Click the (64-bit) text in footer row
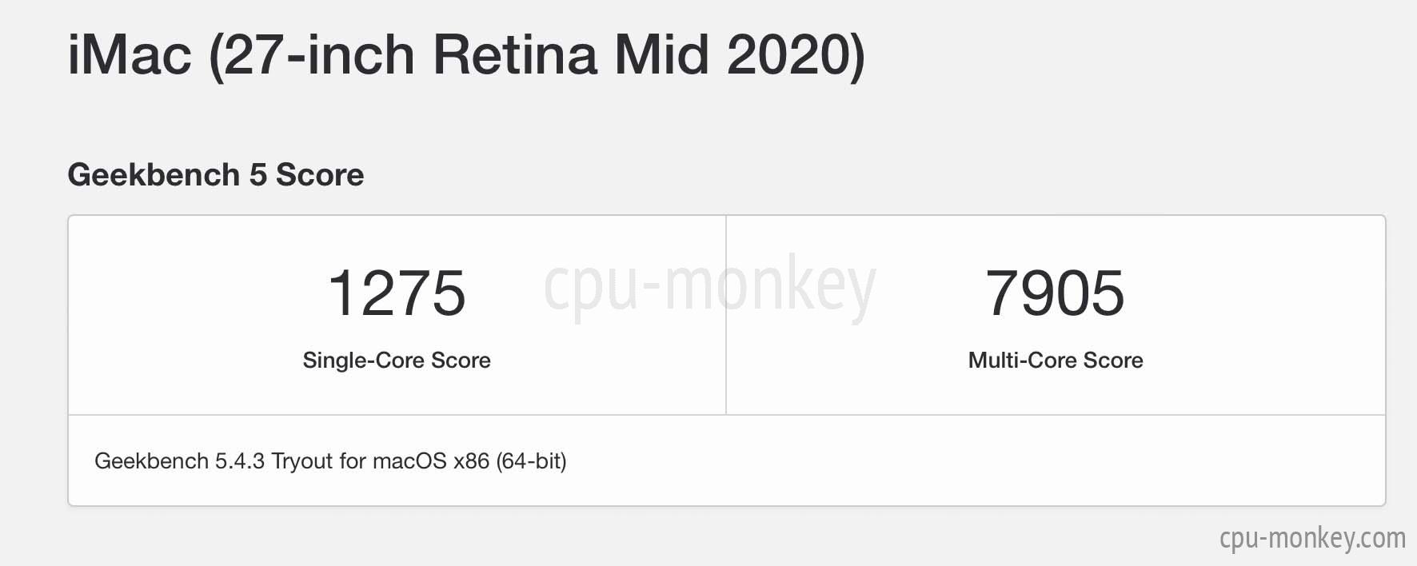This screenshot has width=1417, height=566. 532,460
